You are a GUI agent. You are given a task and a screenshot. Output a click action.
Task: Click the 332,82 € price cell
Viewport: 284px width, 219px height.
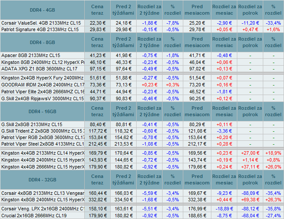pos(97,200)
